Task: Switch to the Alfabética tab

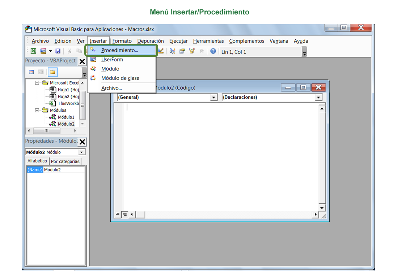Action: (x=37, y=161)
